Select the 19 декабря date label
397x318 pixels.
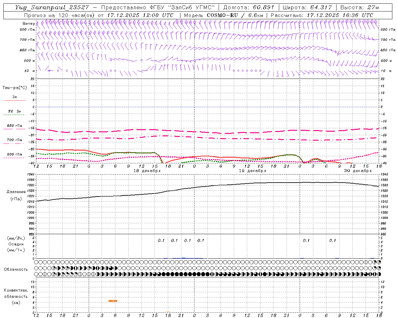click(x=252, y=171)
